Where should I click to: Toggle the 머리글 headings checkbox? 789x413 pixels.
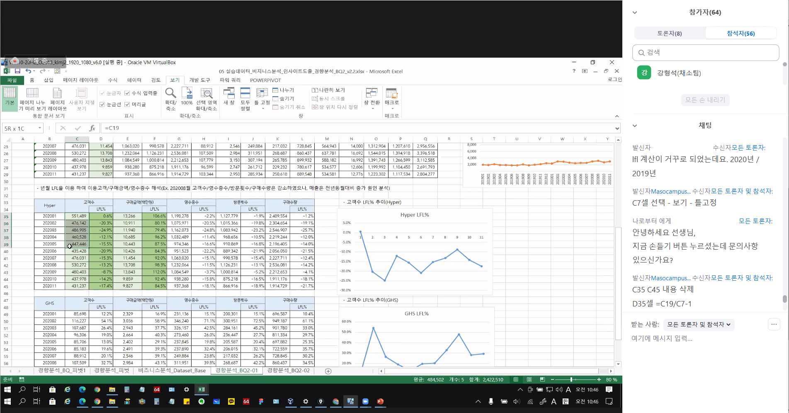[127, 104]
